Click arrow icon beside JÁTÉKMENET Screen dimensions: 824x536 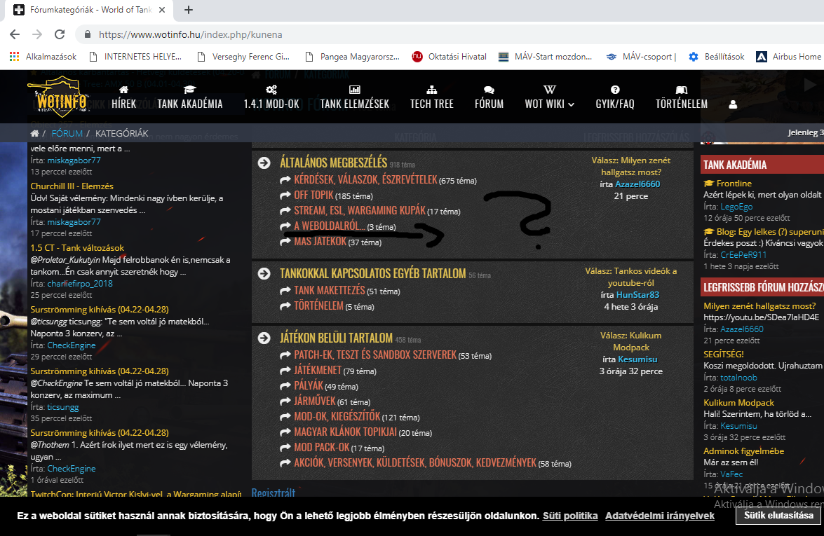285,371
